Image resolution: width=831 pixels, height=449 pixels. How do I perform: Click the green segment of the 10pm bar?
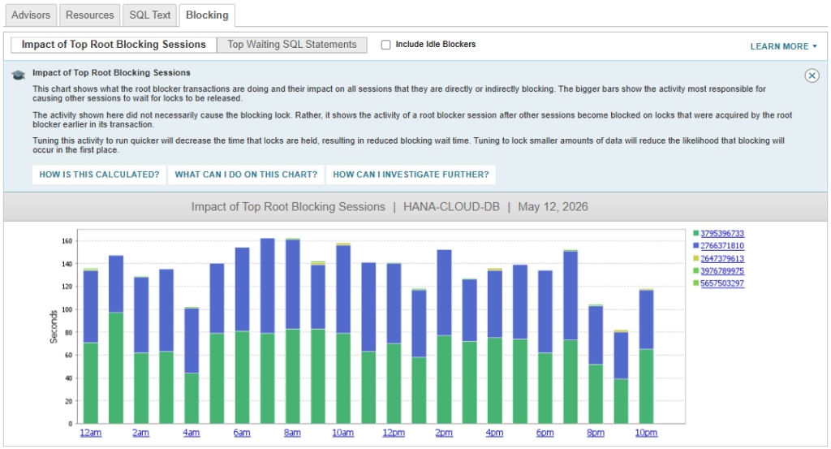click(646, 386)
